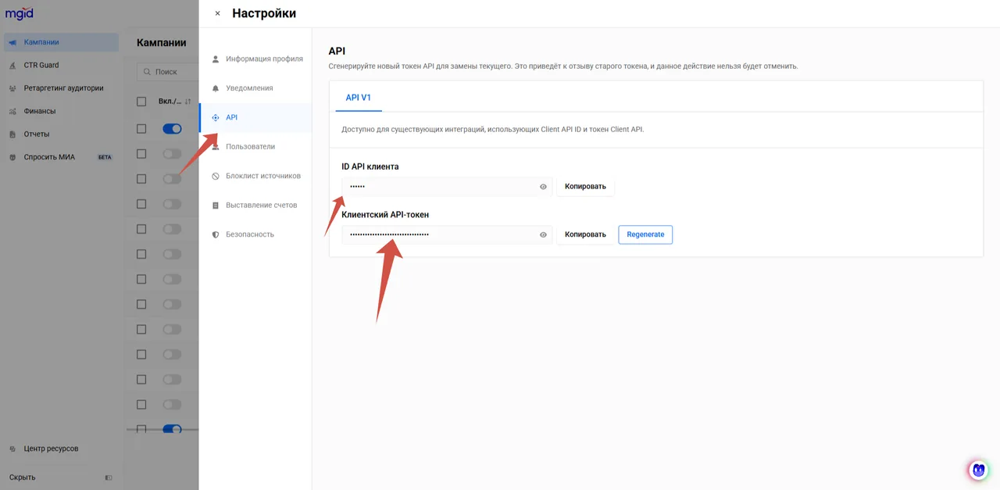The image size is (1000, 490).
Task: Click the sort arrows next to Вкл.
Action: tap(187, 102)
